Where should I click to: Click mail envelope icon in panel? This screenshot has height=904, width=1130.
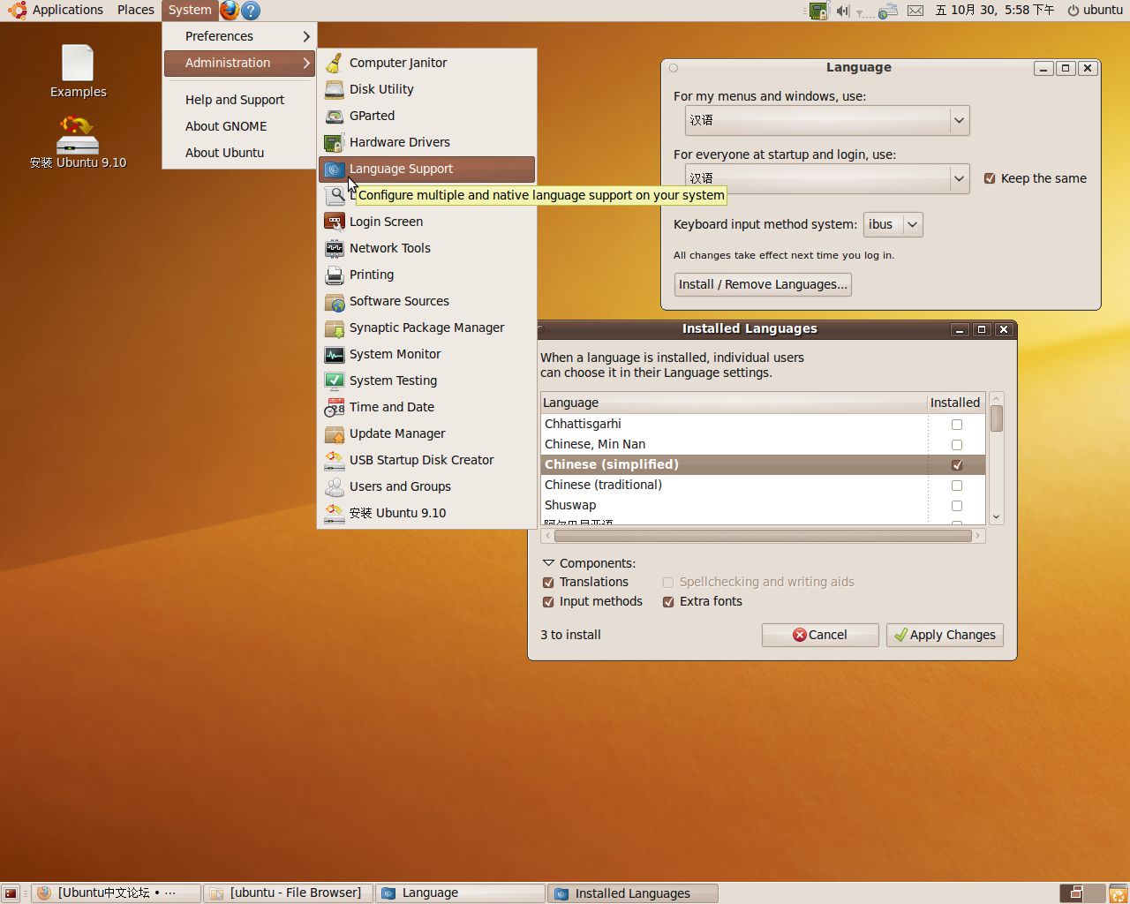pyautogui.click(x=915, y=11)
